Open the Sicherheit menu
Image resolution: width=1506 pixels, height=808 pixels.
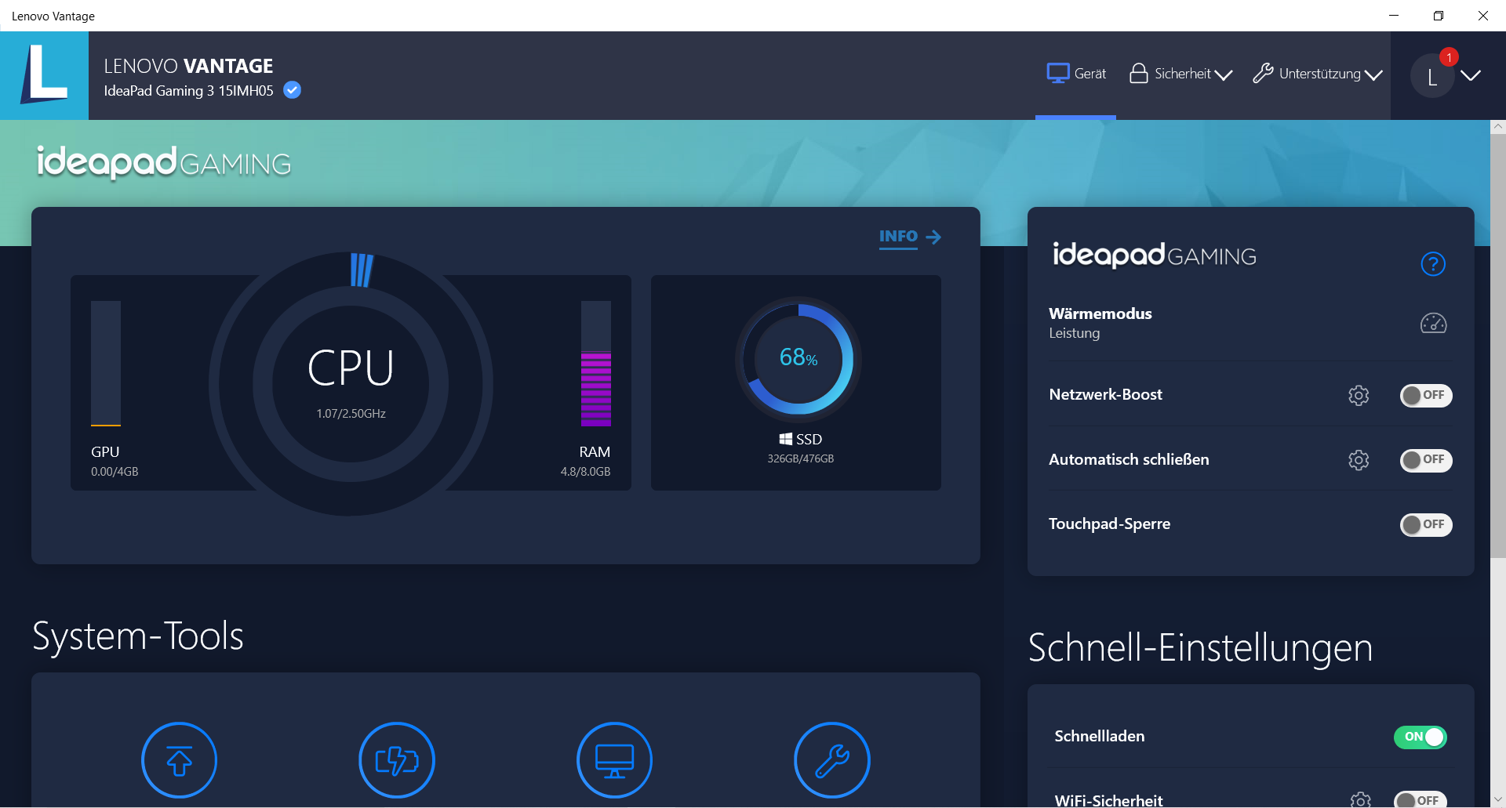tap(1180, 74)
